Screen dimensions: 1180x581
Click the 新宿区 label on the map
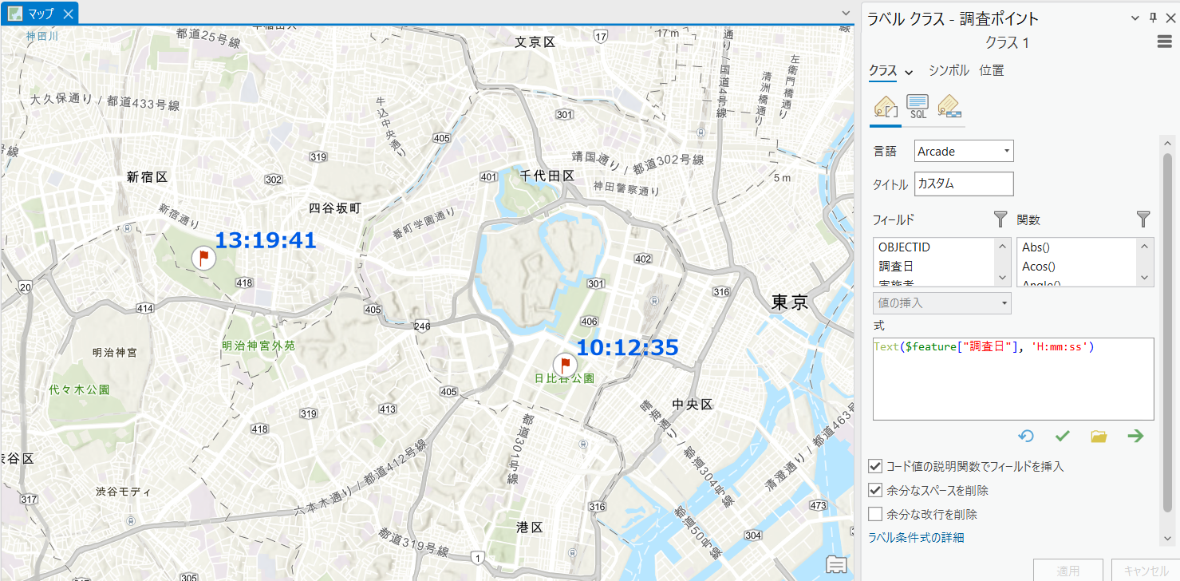(147, 177)
